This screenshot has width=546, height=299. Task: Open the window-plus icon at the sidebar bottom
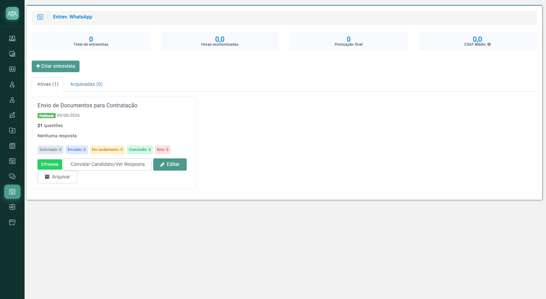point(12,222)
